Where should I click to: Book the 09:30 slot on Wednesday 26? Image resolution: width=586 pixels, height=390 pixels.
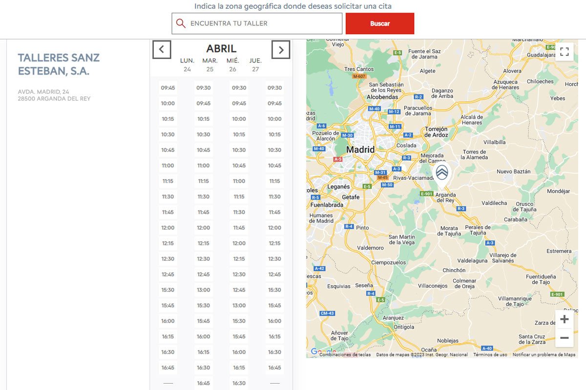point(239,88)
